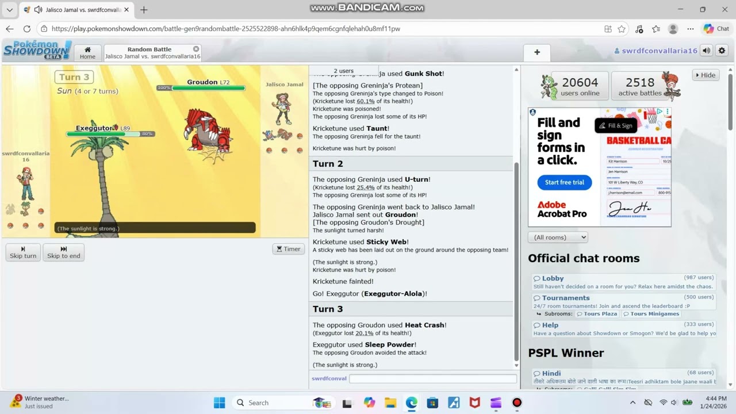Open the Home tab
736x414 pixels.
(x=87, y=53)
